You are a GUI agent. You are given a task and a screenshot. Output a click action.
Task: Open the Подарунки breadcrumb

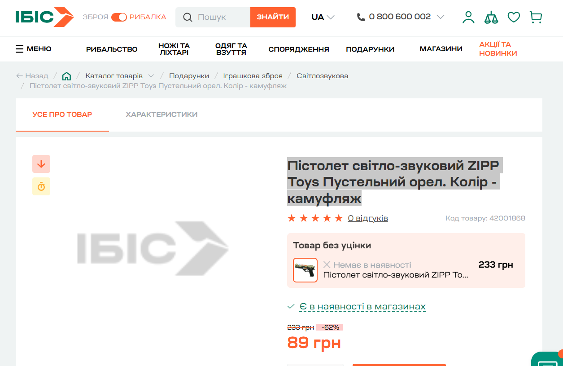point(189,75)
